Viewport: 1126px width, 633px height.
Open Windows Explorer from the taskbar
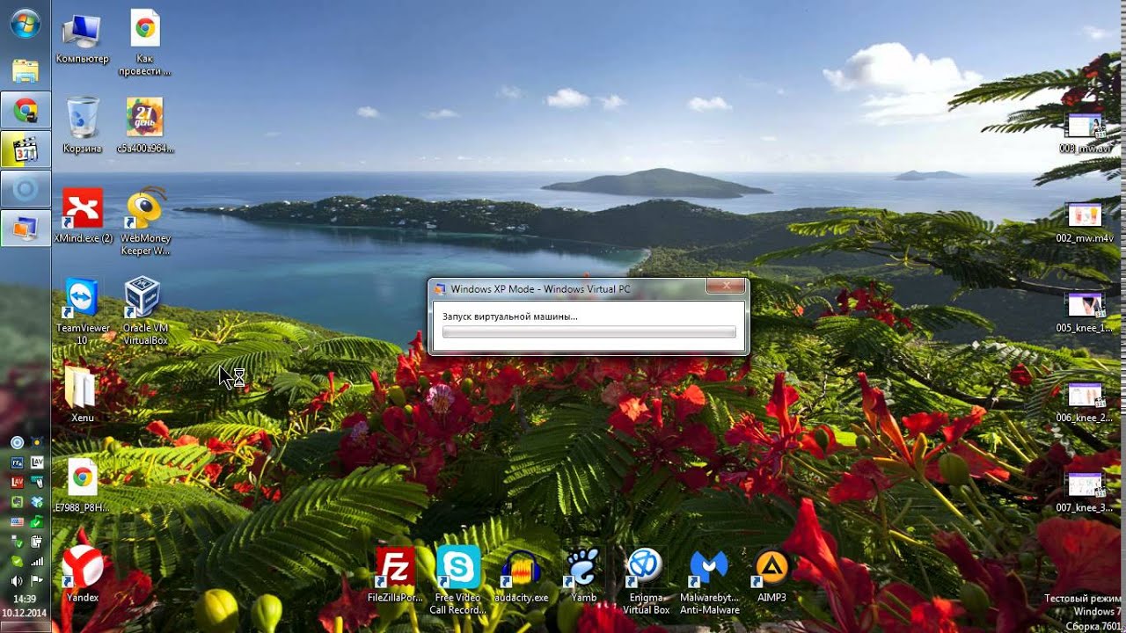coord(25,70)
